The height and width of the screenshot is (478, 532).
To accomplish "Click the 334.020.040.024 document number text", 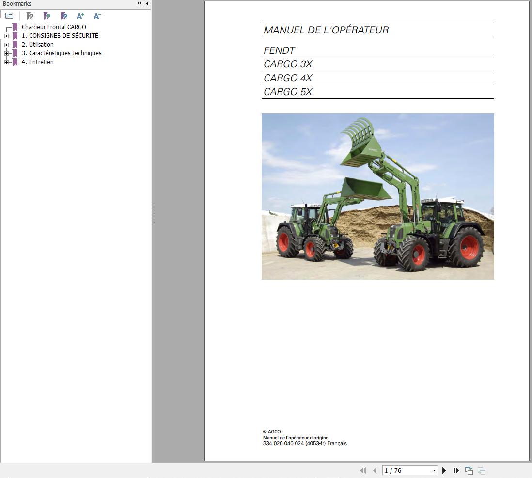I will point(283,444).
